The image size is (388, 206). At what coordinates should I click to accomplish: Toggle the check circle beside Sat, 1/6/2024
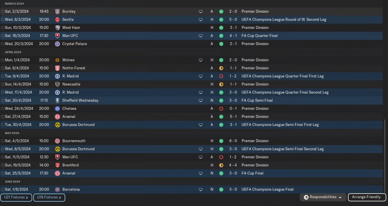tap(2, 190)
